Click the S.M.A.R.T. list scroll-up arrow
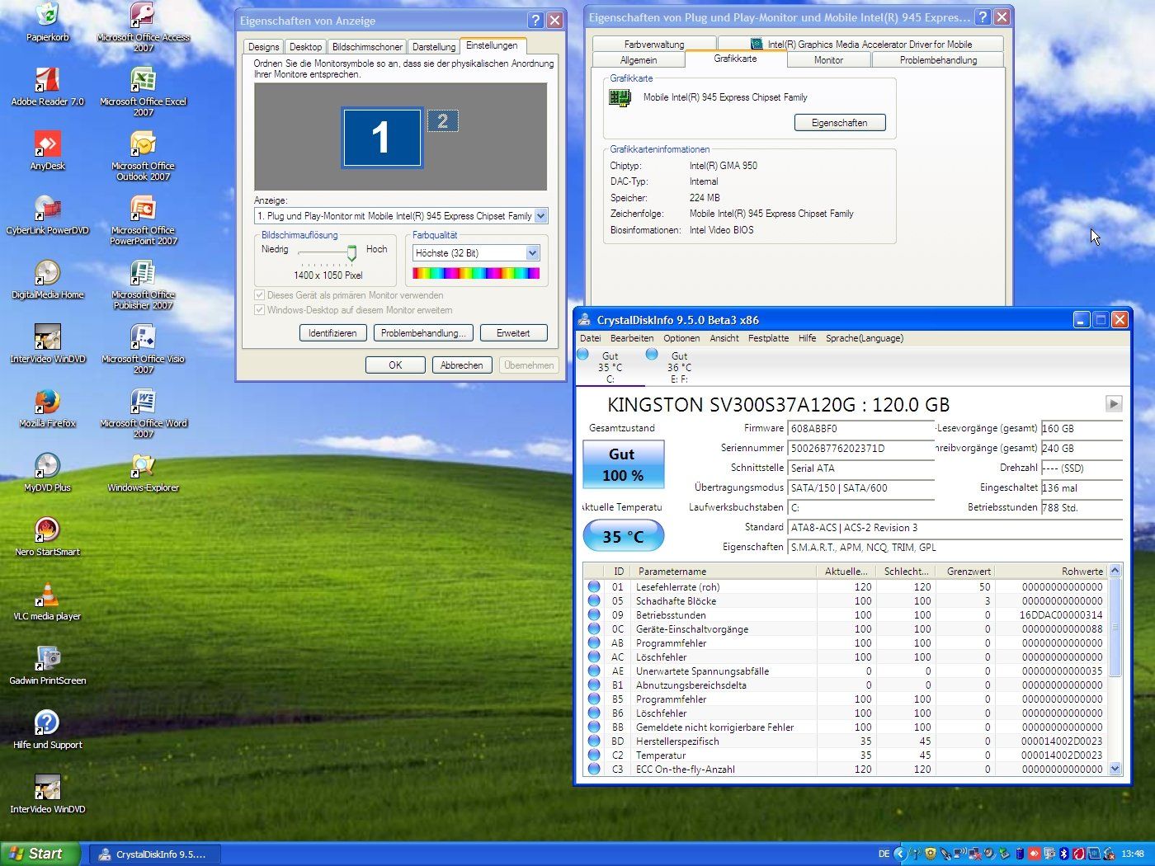This screenshot has height=866, width=1155. [1115, 571]
